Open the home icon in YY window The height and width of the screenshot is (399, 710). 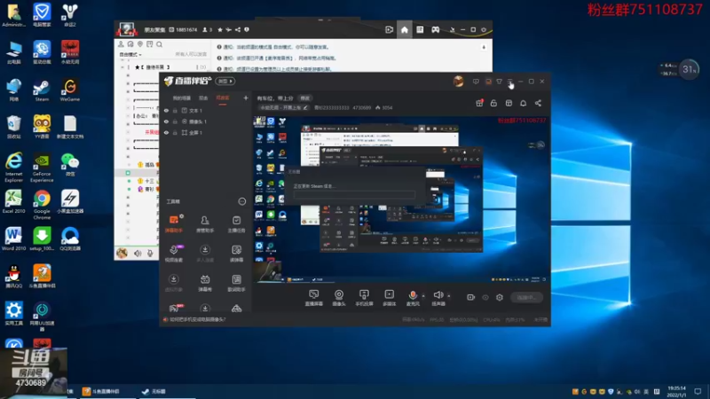click(405, 30)
